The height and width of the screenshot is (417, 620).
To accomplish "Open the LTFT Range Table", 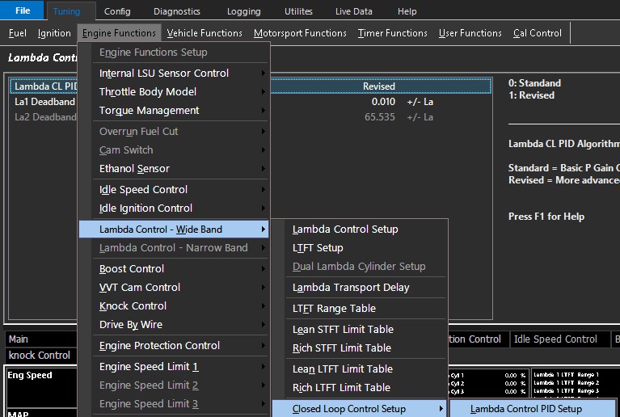I will tap(334, 308).
